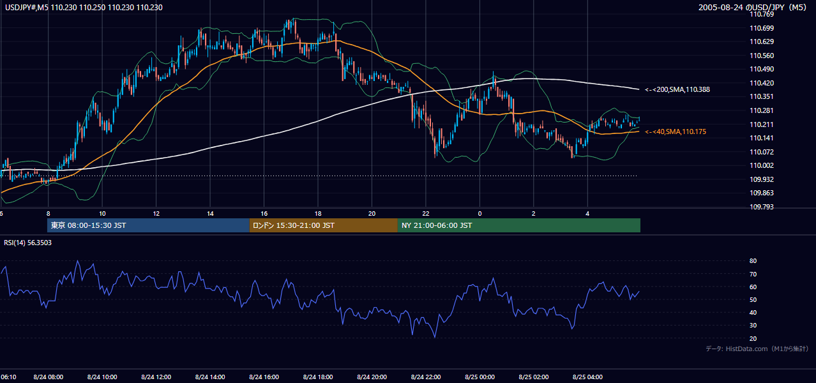
Task: Click RSI scale value 30
Action: coord(753,326)
